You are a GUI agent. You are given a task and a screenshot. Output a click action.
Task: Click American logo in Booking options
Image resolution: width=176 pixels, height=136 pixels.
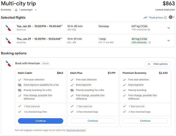tap(8, 64)
